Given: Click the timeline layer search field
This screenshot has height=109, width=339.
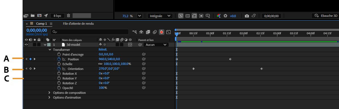Looking at the screenshot, I should pyautogui.click(x=90, y=32).
